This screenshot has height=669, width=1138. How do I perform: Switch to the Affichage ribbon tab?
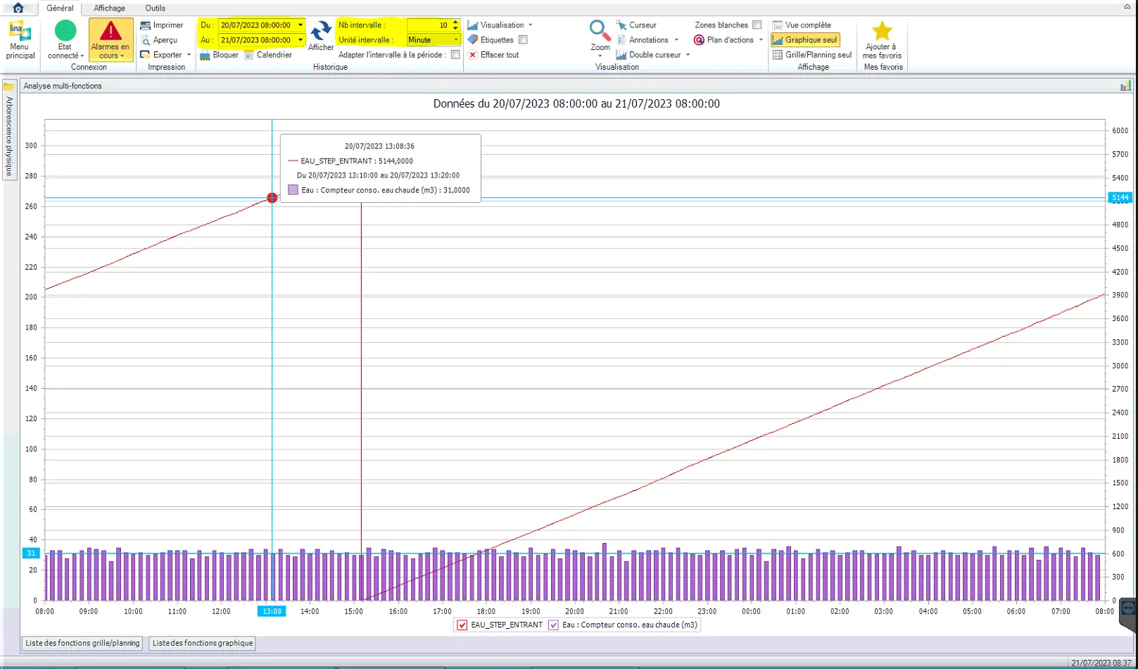click(110, 8)
